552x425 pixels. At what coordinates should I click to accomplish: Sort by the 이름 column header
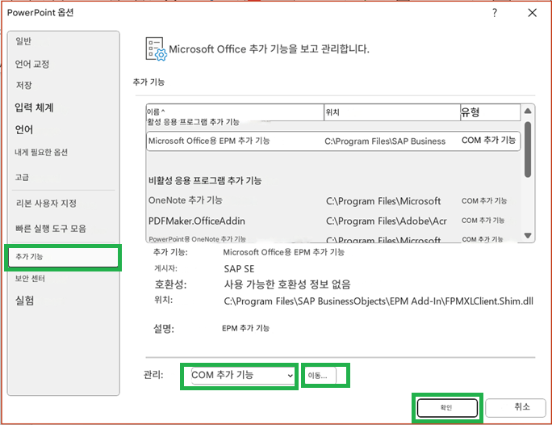[x=235, y=112]
